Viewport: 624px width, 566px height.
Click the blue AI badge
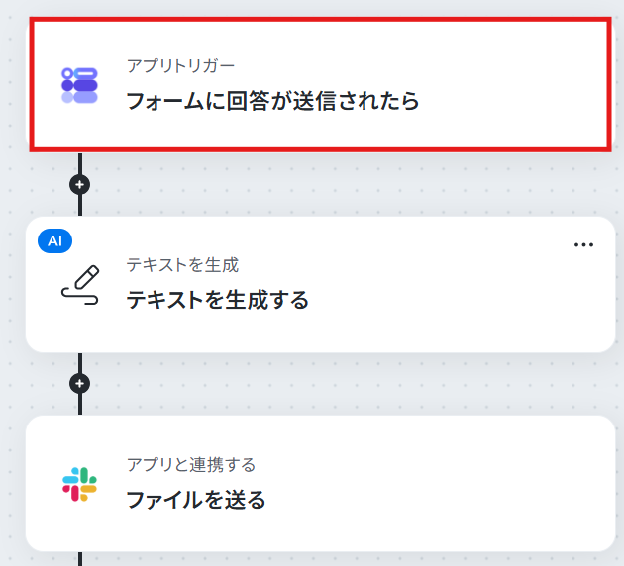click(54, 240)
